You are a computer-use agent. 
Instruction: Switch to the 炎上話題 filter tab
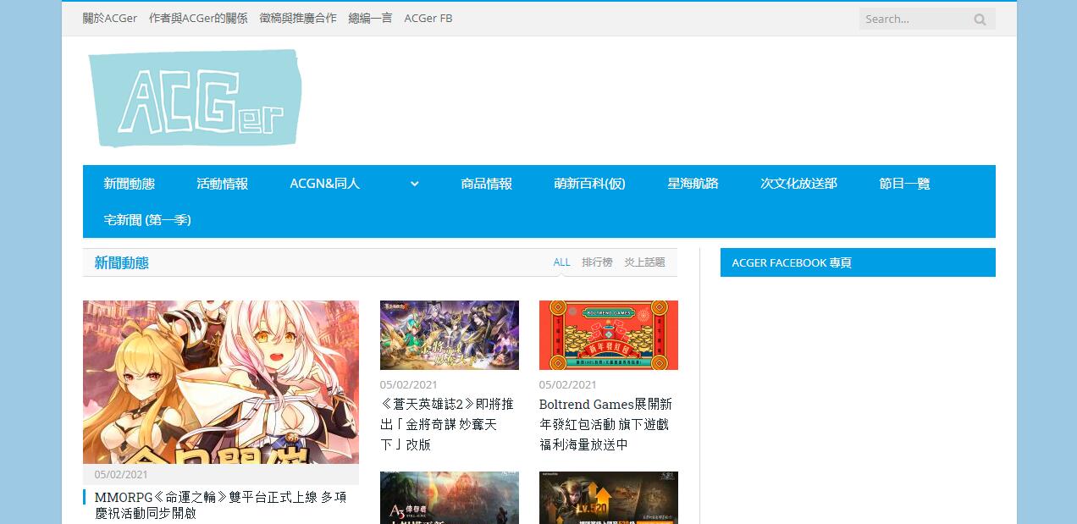644,262
